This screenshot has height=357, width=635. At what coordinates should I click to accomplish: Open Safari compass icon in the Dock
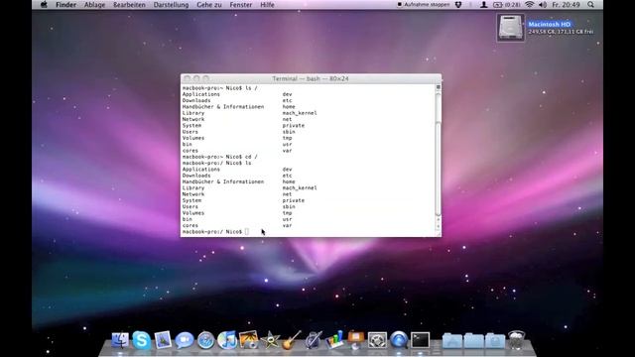pyautogui.click(x=205, y=340)
